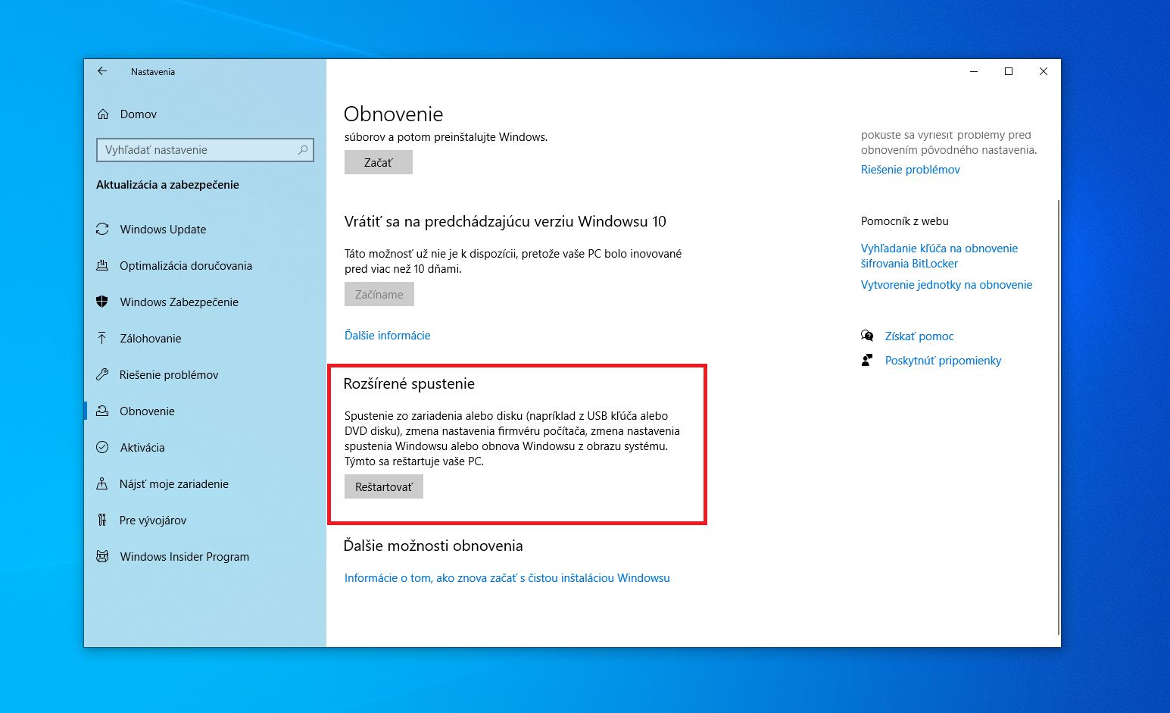Click Ďalšie možnosti obnovenia heading

click(433, 546)
